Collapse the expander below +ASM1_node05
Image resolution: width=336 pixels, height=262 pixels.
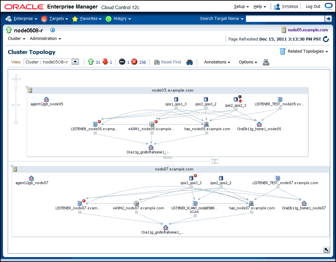pos(152,133)
